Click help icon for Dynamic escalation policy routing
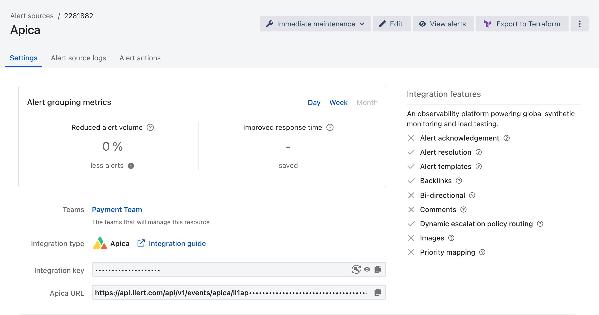Screen dimensions: 599x315 pos(540,224)
